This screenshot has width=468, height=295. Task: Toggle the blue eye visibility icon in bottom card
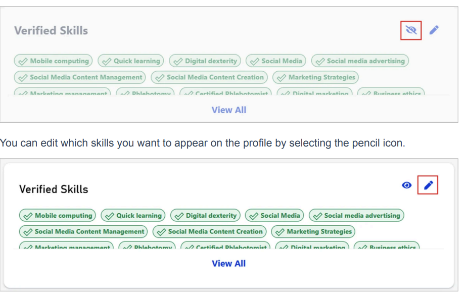[x=406, y=185]
